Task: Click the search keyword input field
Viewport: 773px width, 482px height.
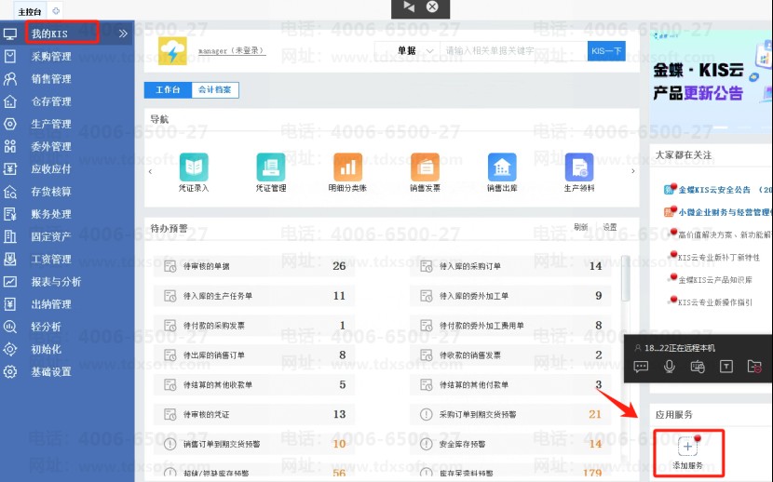Action: (x=514, y=51)
